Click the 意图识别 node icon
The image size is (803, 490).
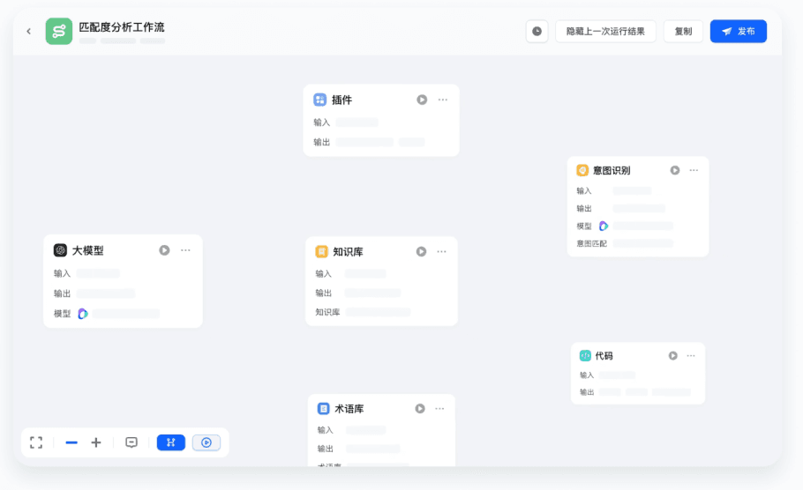pyautogui.click(x=582, y=170)
